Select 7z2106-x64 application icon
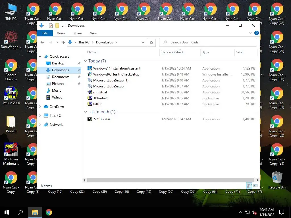The image size is (291, 218). 90,119
